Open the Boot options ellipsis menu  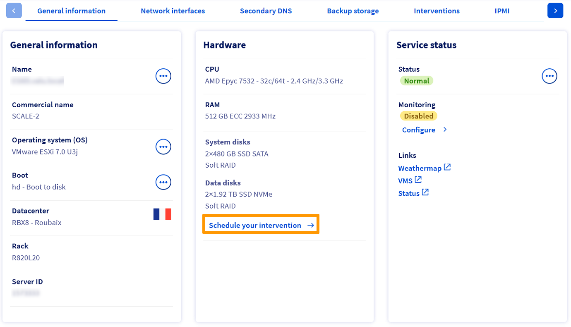tap(163, 182)
